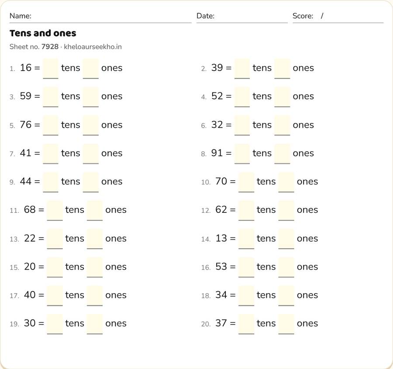Click the tens box for 22
Image resolution: width=393 pixels, height=369 pixels.
(55, 239)
